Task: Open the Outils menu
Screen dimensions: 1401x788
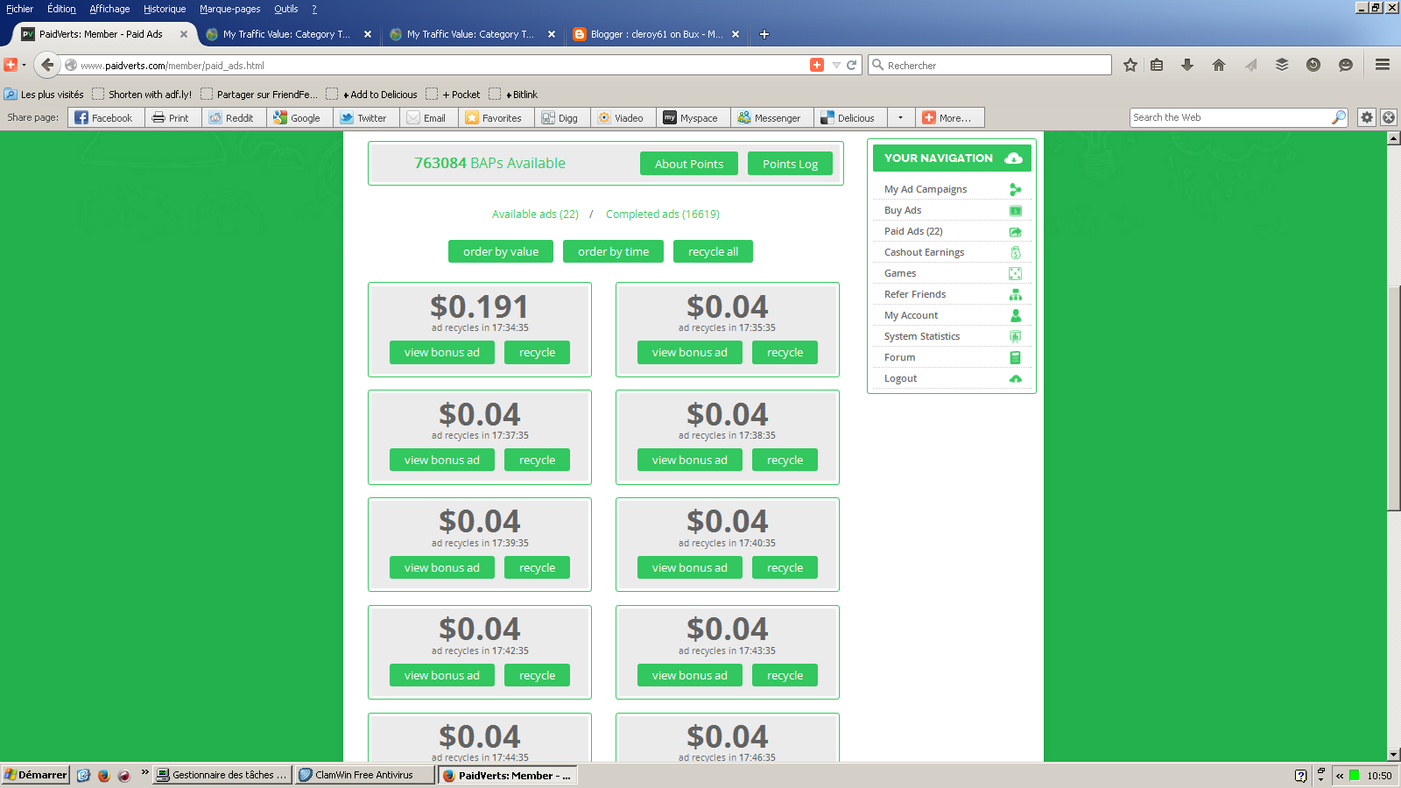Action: (285, 9)
